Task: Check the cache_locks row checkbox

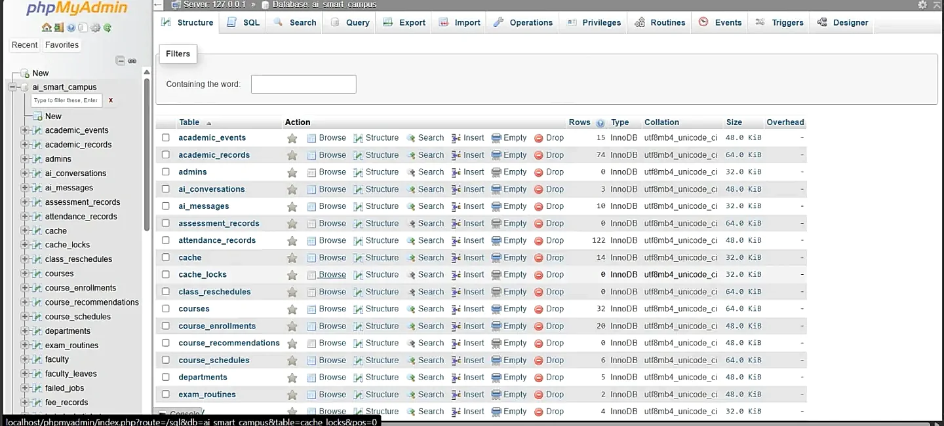Action: pyautogui.click(x=166, y=274)
